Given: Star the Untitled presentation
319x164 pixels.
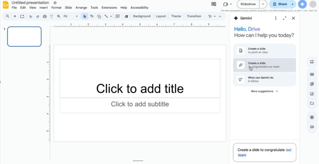Looking at the screenshot, I should coord(55,3).
